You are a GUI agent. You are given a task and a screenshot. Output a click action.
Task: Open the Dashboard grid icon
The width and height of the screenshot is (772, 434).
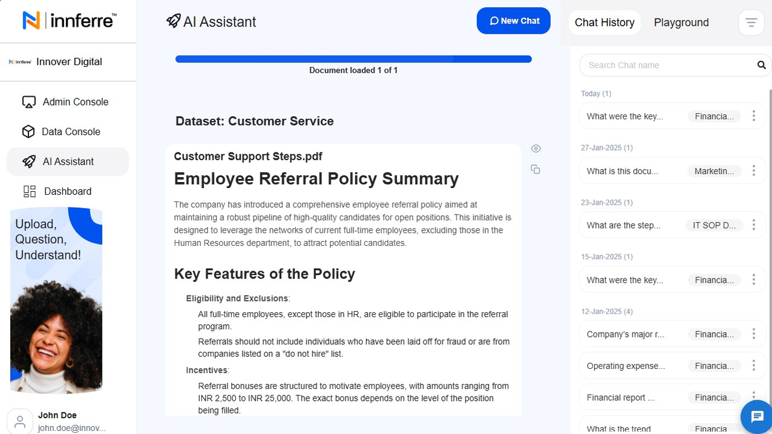coord(30,191)
